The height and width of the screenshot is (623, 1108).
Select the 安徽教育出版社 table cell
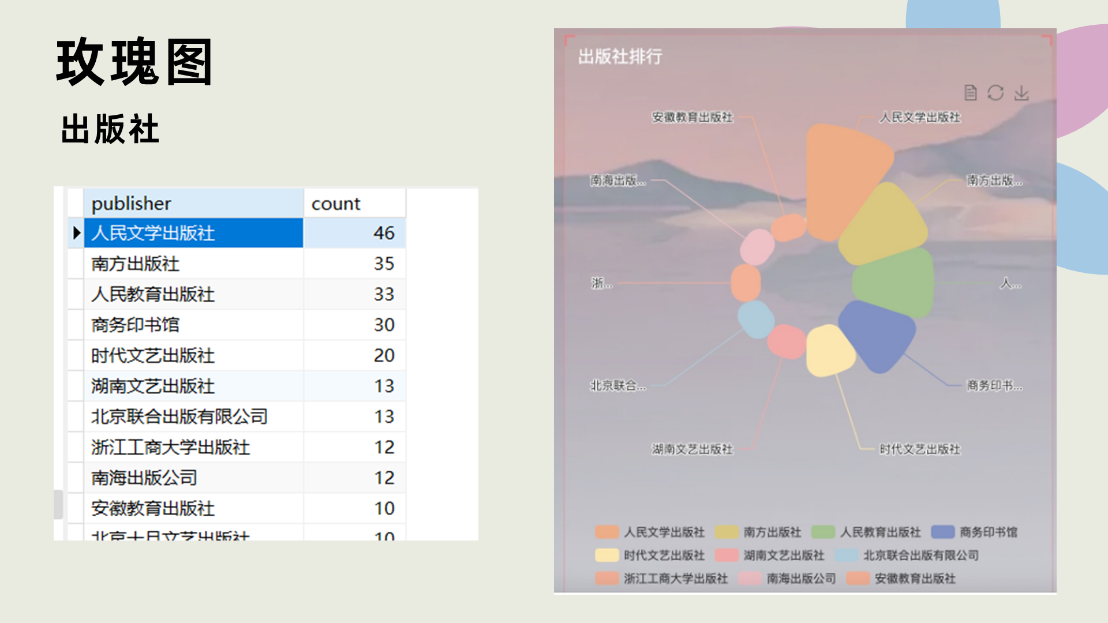(x=193, y=508)
